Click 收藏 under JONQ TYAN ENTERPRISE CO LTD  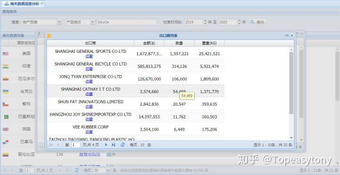pyautogui.click(x=89, y=82)
